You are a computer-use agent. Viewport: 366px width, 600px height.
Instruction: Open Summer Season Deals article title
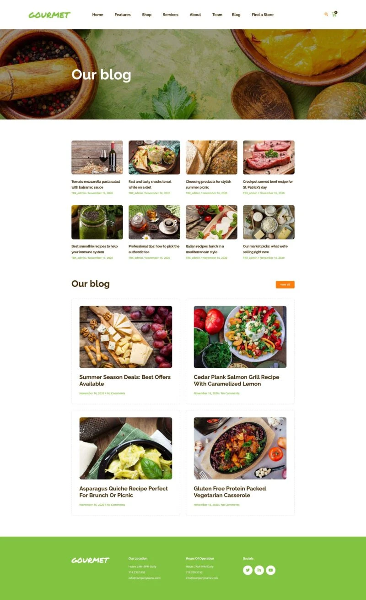coord(125,381)
